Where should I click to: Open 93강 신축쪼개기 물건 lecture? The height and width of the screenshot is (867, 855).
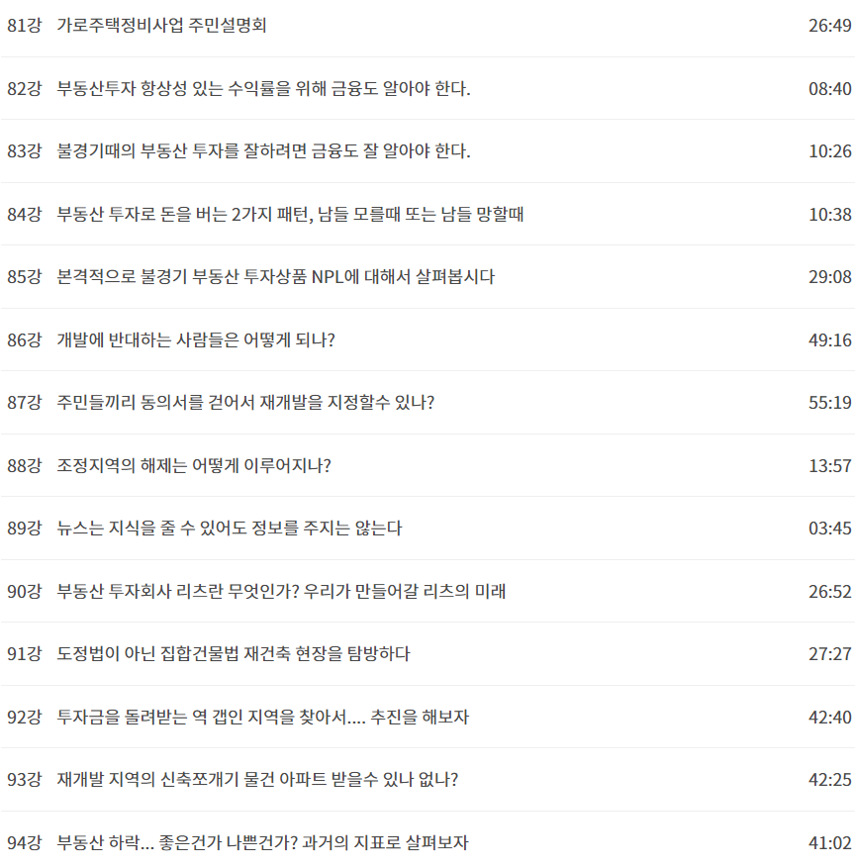[x=427, y=780]
